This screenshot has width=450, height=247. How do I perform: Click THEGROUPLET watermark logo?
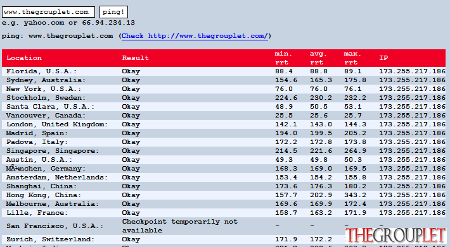[395, 236]
